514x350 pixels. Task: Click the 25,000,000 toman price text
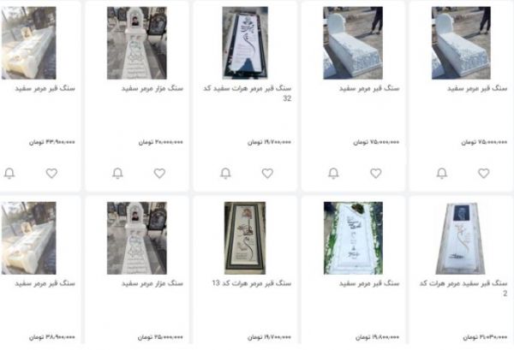point(160,337)
